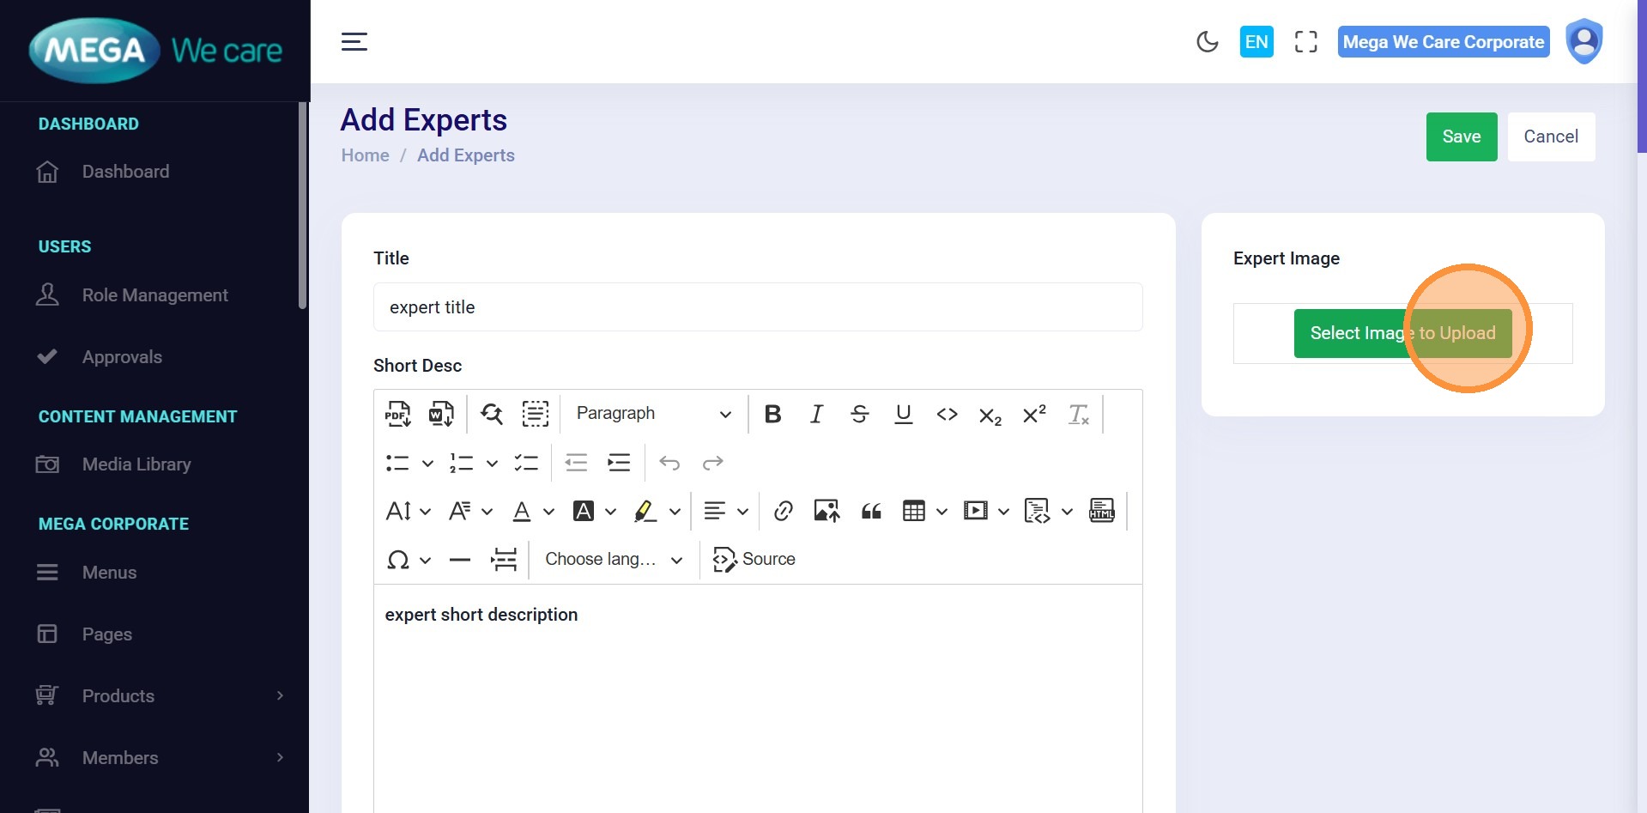Open the Paragraph heading dropdown
The height and width of the screenshot is (813, 1647).
[653, 414]
